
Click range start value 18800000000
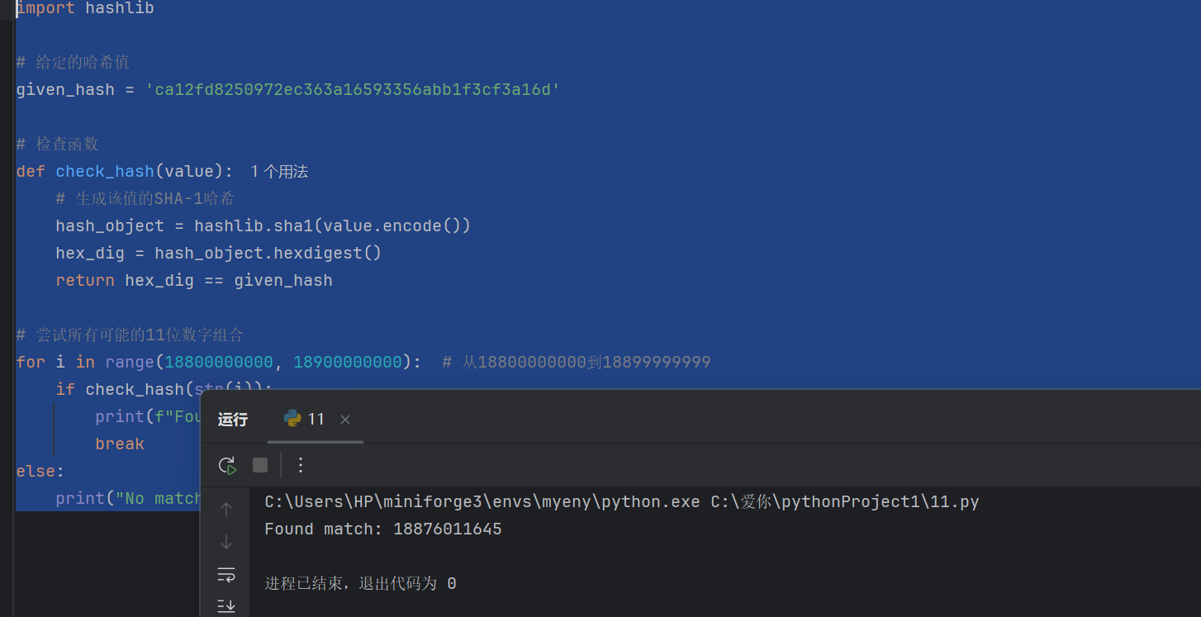tap(219, 362)
